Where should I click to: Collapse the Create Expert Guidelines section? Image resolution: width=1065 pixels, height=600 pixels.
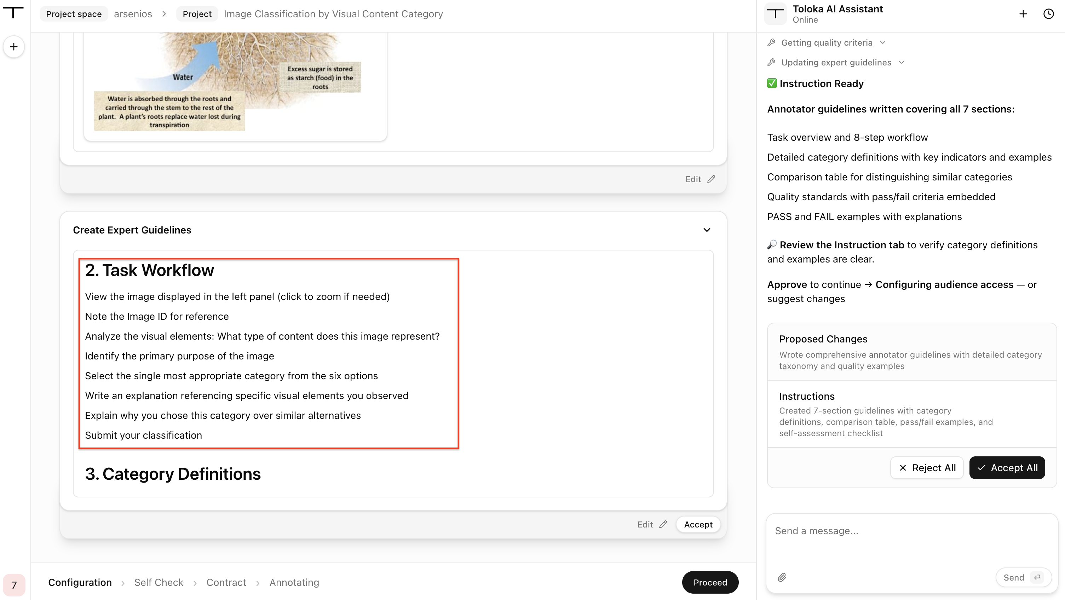[x=707, y=230]
